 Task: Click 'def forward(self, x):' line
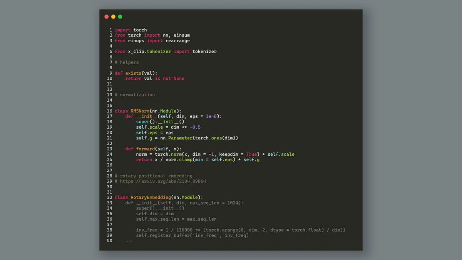pyautogui.click(x=153, y=149)
